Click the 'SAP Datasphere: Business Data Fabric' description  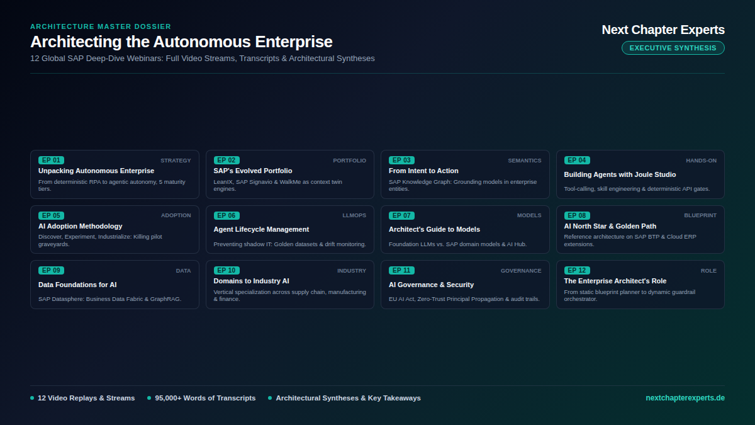click(109, 299)
